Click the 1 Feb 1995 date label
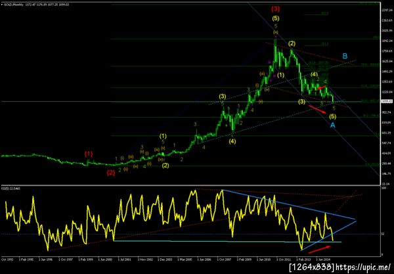This screenshot has height=274, width=394. pos(26,259)
